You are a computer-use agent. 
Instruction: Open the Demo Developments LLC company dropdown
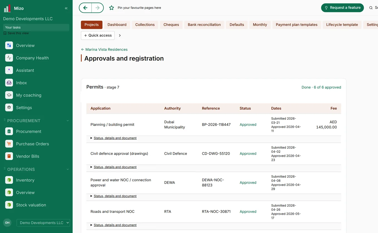pos(43,223)
